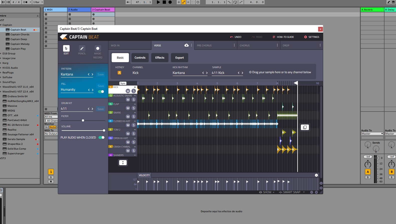Toggle Play Audio When Closed

[x=101, y=137]
